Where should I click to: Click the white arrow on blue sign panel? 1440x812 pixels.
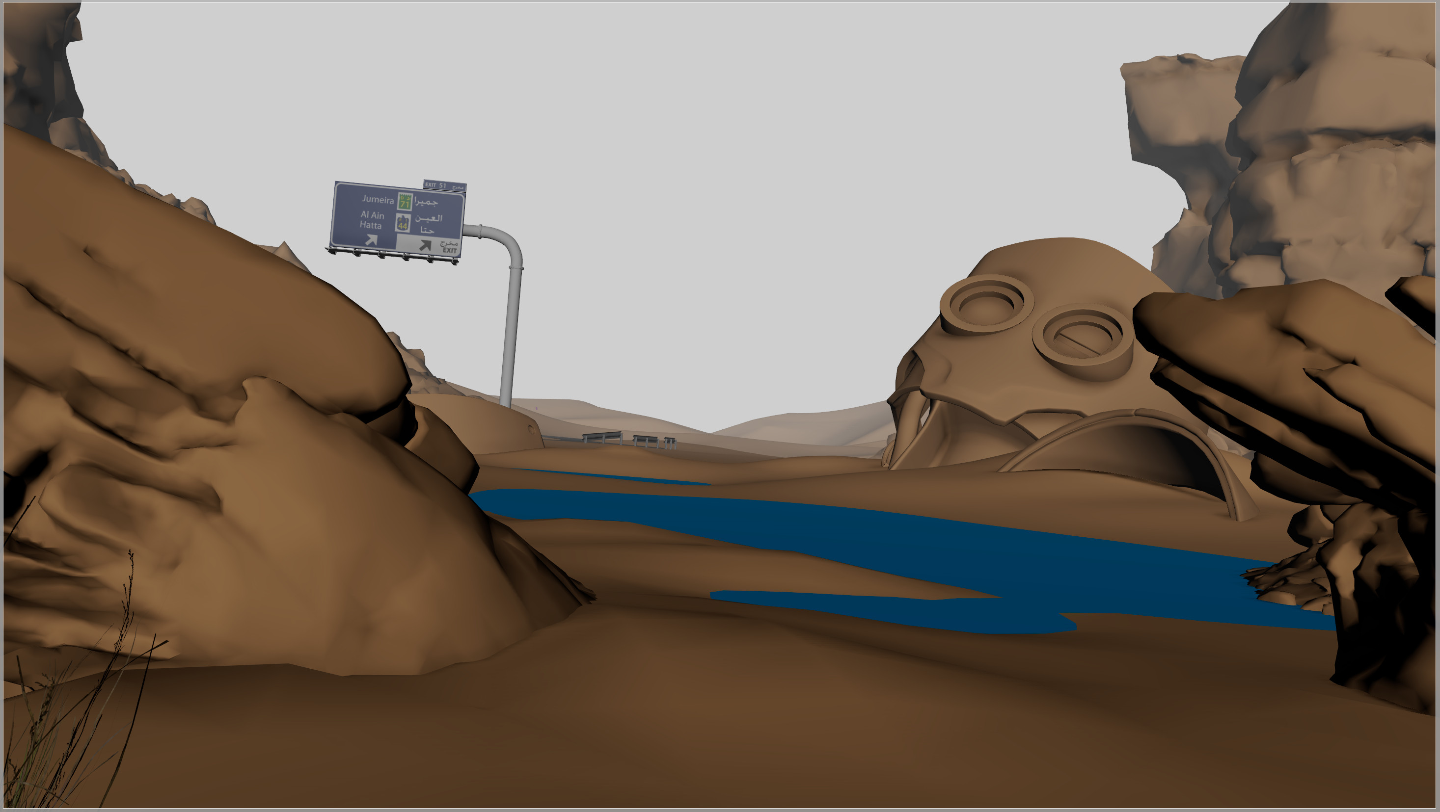point(371,241)
